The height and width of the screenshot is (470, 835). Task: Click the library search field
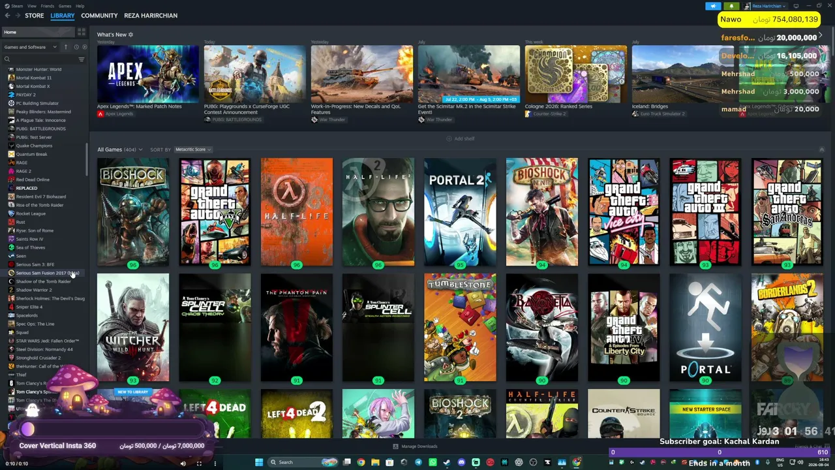pyautogui.click(x=39, y=59)
